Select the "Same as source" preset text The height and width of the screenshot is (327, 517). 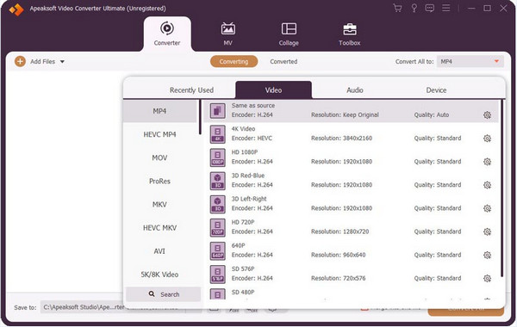pos(252,105)
